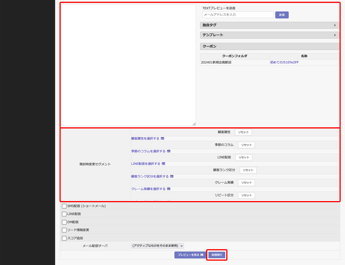Enable the SMS配信 checkbox

(x=64, y=206)
